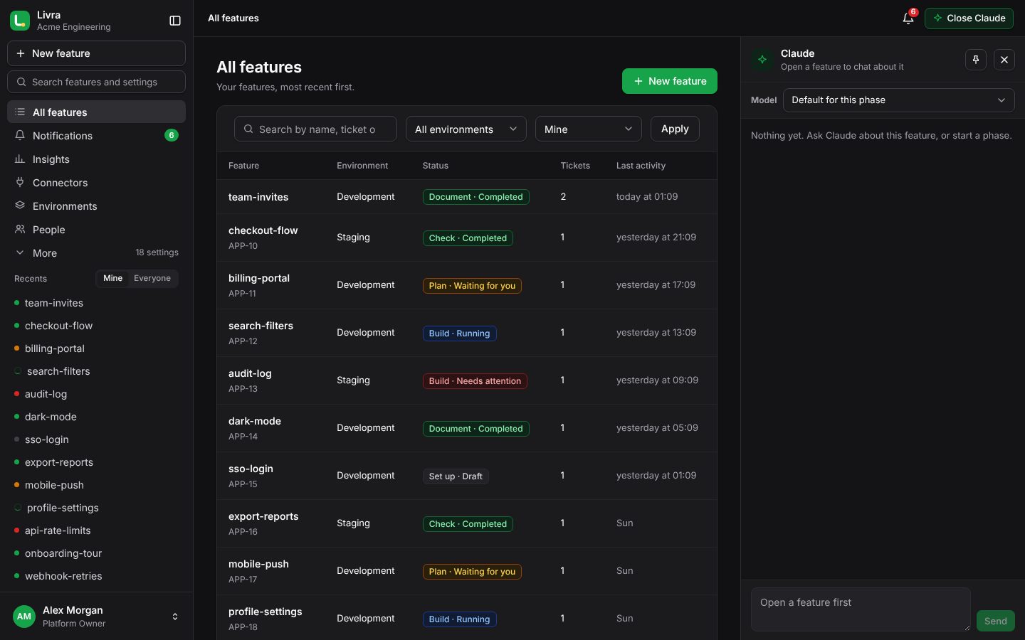Select All features in the sidebar
The width and height of the screenshot is (1025, 640).
(96, 112)
